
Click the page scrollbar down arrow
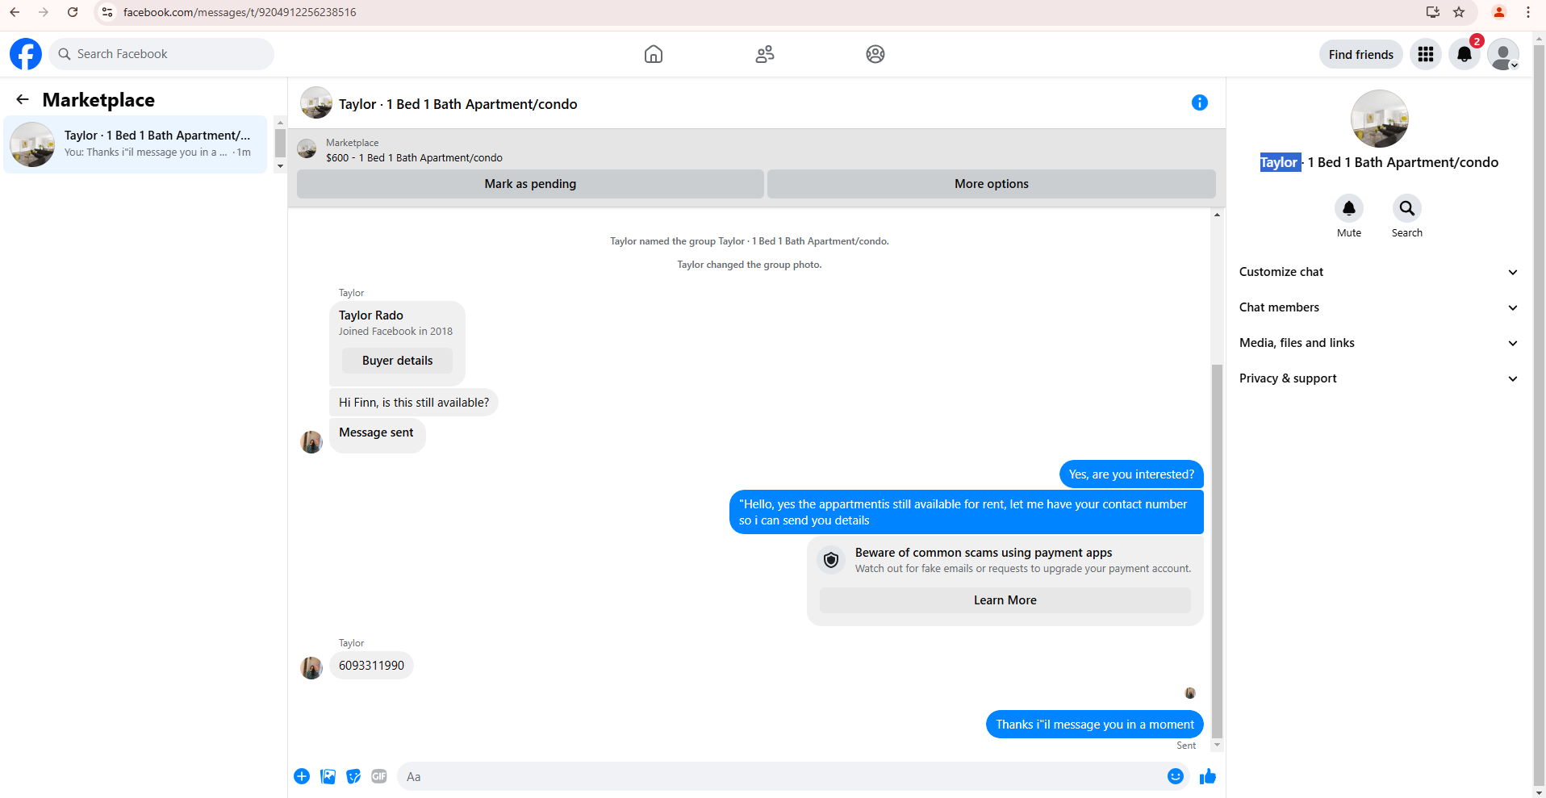coord(1539,792)
